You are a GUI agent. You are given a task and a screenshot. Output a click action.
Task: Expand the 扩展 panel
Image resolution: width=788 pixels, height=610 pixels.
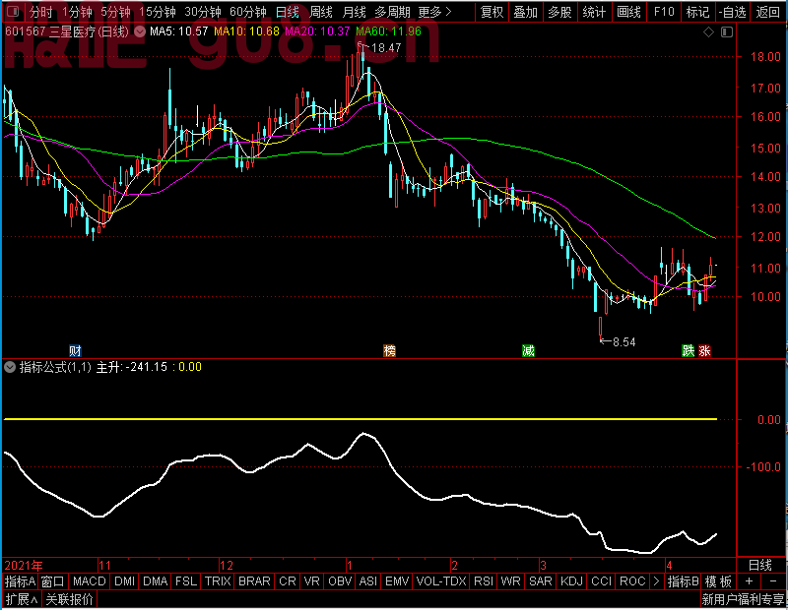[22, 599]
